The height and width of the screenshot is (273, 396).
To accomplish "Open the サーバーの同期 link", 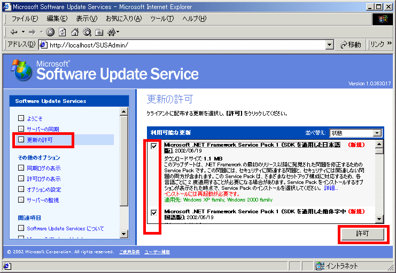I will pos(43,129).
